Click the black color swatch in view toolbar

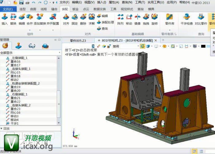click(203, 47)
